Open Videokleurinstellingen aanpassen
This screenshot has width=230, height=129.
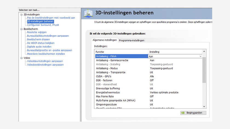pyautogui.click(x=45, y=61)
